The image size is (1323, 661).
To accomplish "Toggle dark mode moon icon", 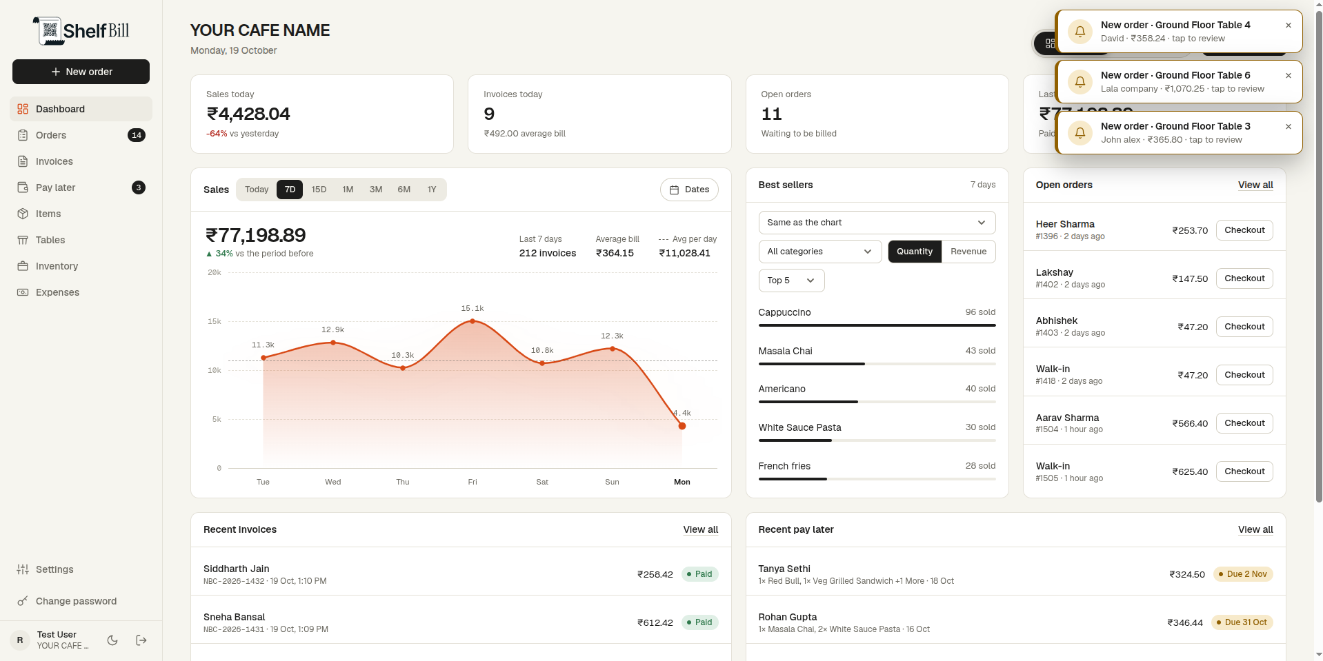I will point(112,640).
